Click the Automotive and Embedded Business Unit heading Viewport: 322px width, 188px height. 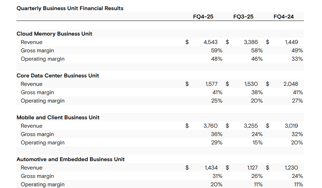(x=71, y=159)
